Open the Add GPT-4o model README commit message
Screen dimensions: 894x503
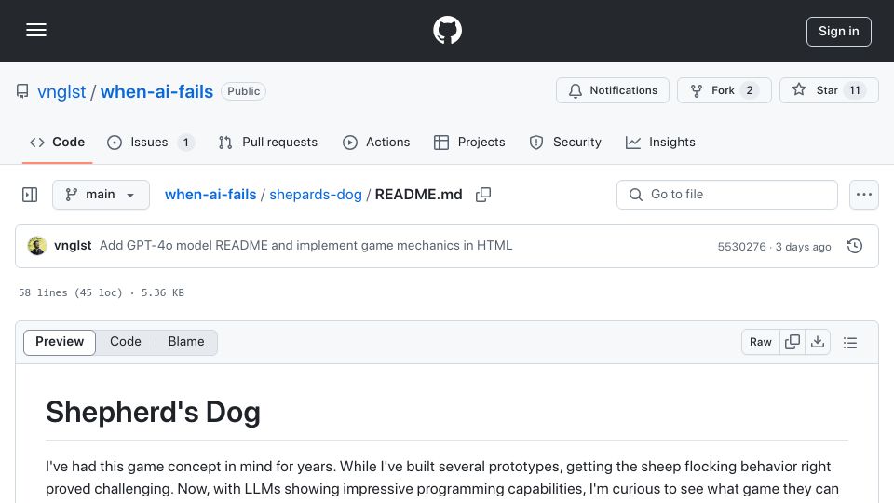click(x=306, y=245)
